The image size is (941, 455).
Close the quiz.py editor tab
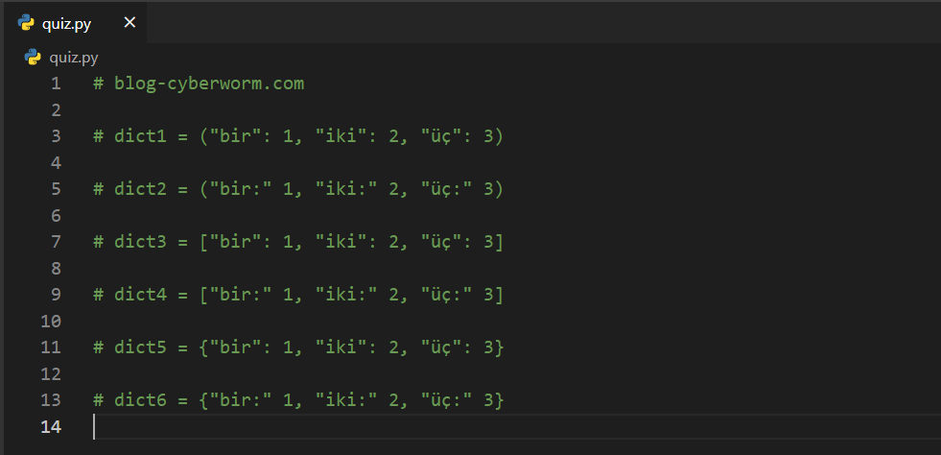129,22
